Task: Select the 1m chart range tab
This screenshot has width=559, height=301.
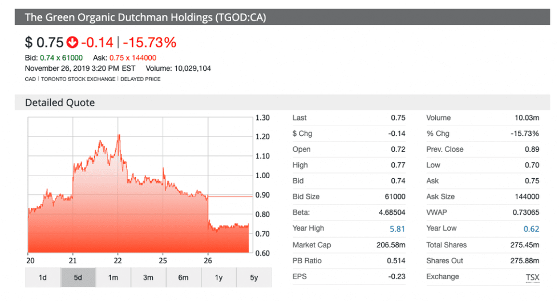Action: click(x=113, y=278)
